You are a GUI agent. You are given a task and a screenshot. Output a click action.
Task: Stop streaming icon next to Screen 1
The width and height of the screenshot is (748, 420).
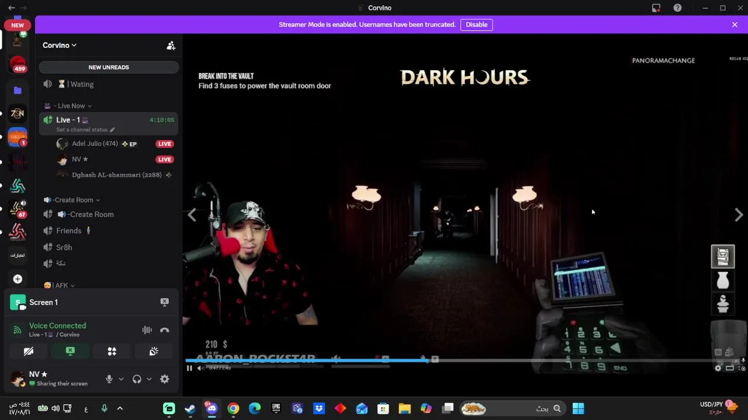coord(165,302)
